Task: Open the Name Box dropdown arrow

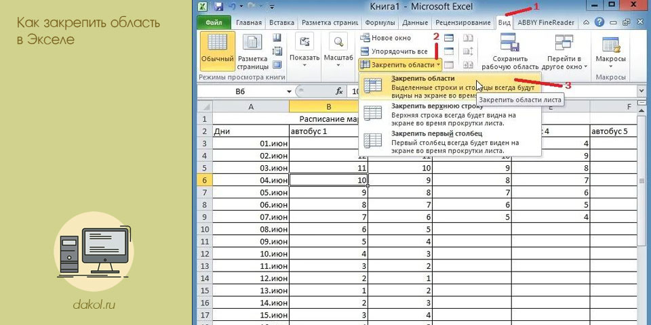Action: (289, 91)
